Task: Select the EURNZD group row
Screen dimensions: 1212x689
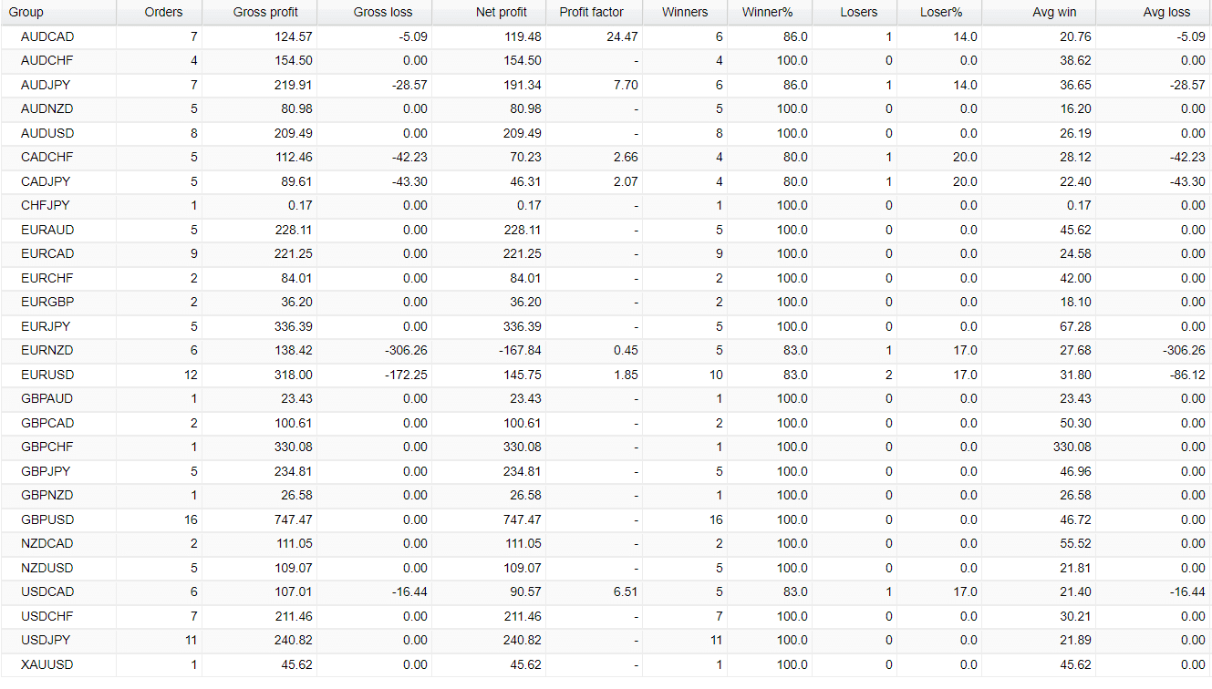Action: click(x=606, y=351)
